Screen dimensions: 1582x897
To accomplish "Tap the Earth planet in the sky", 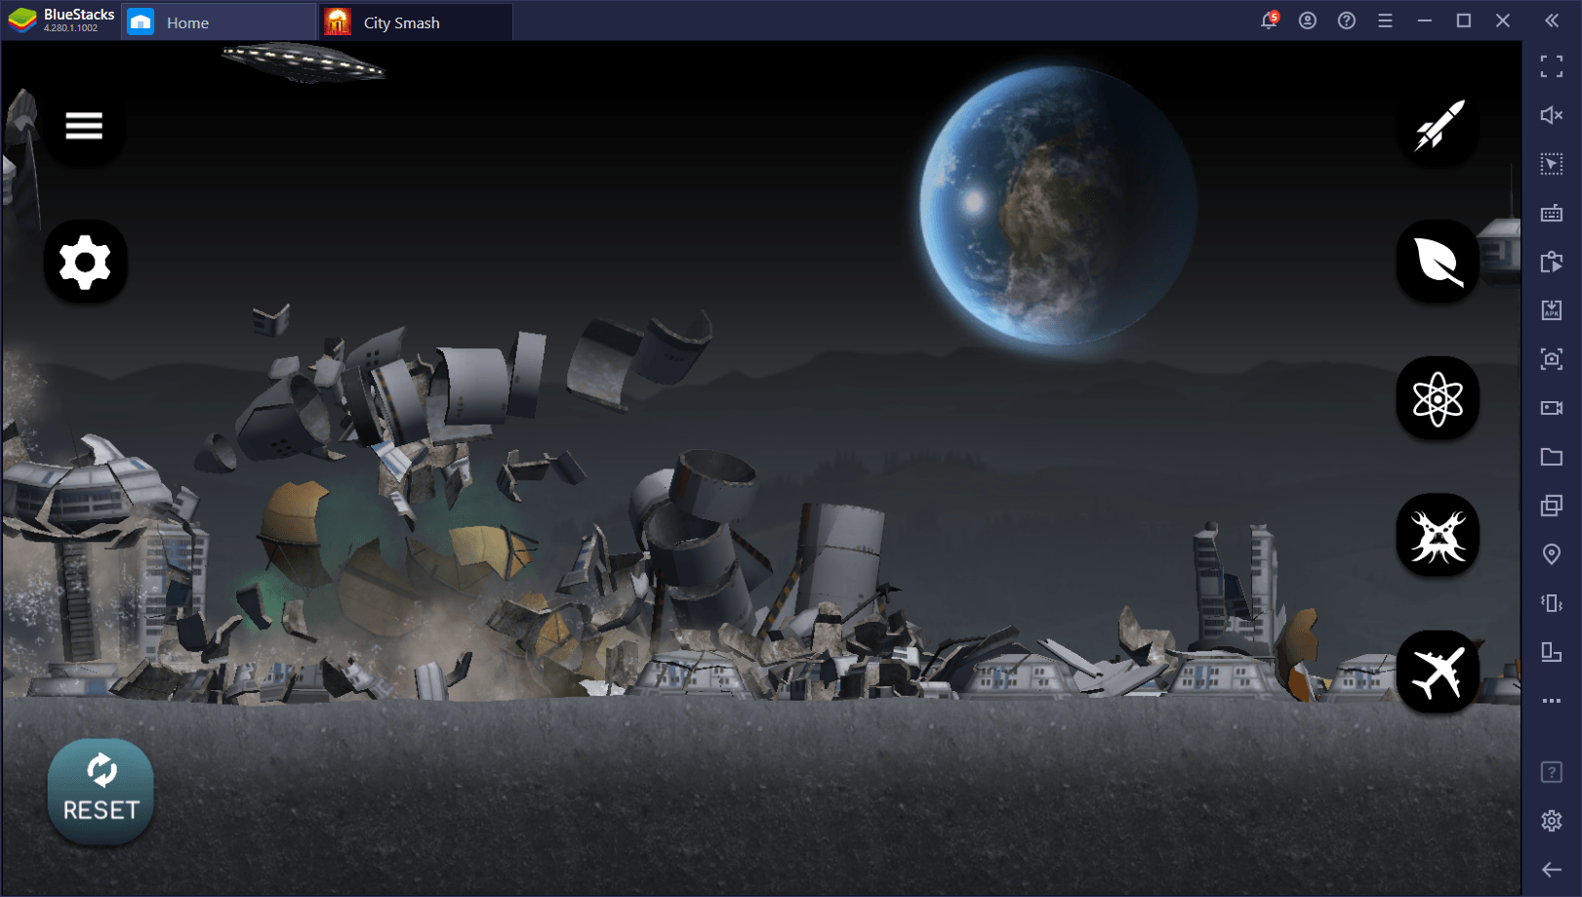I will [x=1058, y=205].
